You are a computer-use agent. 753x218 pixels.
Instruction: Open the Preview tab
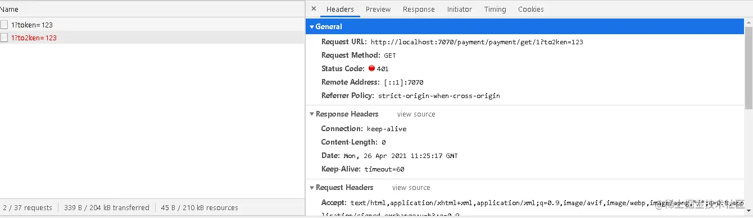coord(378,9)
